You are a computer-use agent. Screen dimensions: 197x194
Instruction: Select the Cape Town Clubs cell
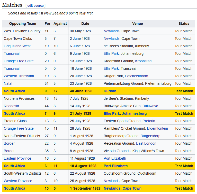(23, 38)
